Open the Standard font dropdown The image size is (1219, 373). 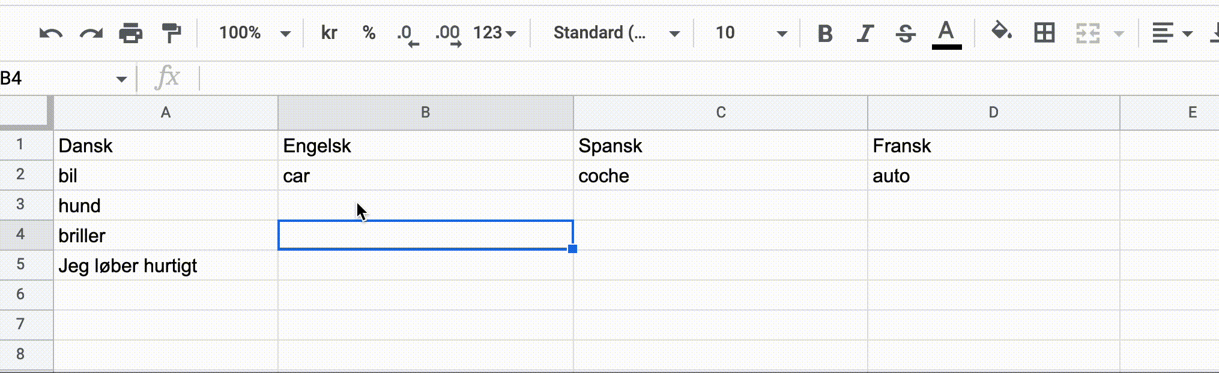(617, 32)
